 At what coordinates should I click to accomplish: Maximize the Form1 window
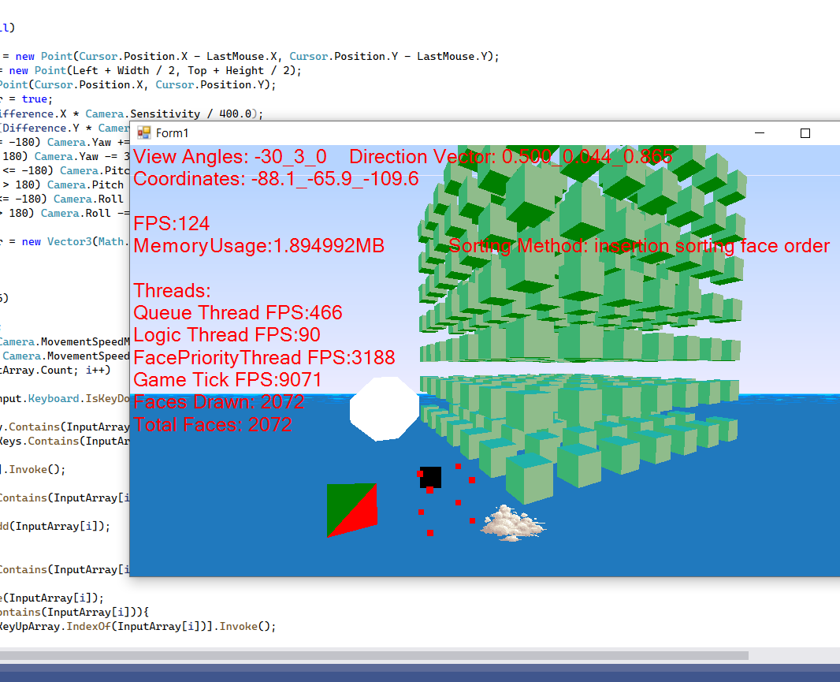pyautogui.click(x=805, y=133)
